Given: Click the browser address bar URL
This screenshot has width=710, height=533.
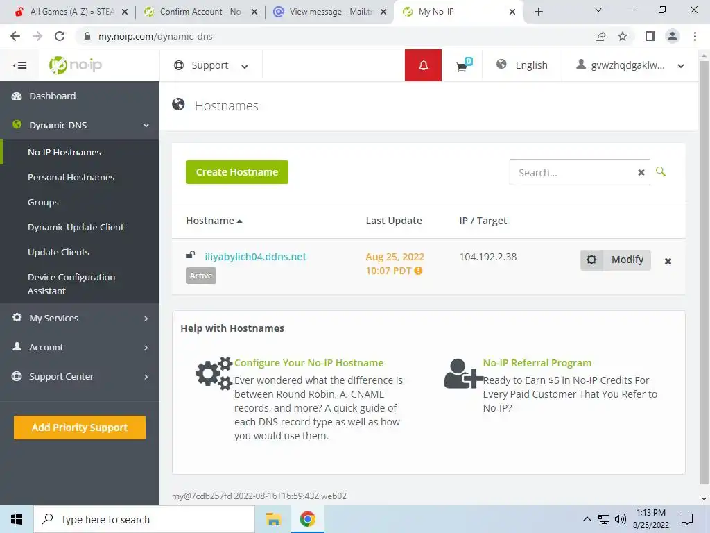Looking at the screenshot, I should 155,36.
